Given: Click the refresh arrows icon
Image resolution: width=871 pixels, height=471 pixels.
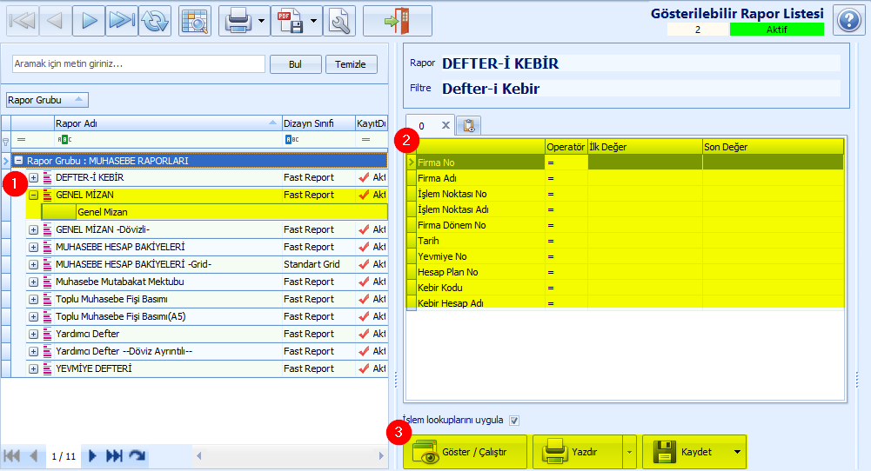Looking at the screenshot, I should [x=156, y=21].
